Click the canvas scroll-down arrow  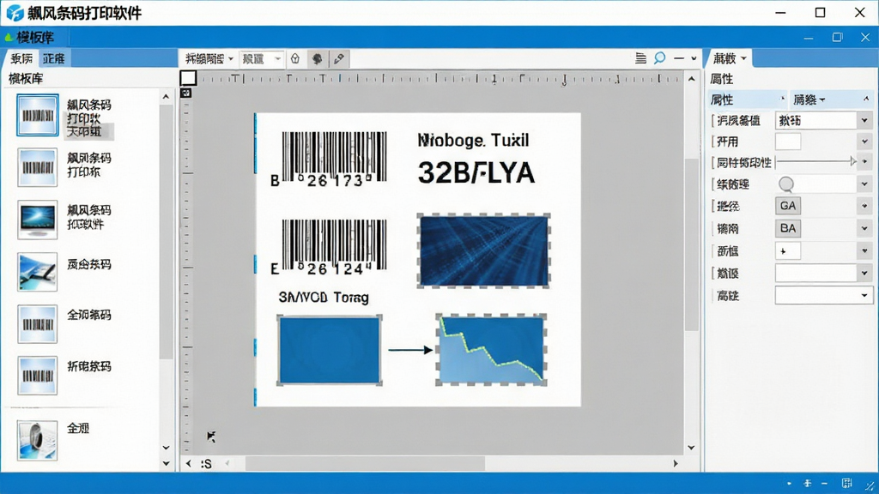(691, 448)
